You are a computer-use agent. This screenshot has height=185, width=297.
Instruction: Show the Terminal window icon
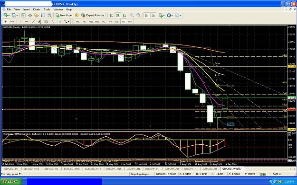click(43, 15)
